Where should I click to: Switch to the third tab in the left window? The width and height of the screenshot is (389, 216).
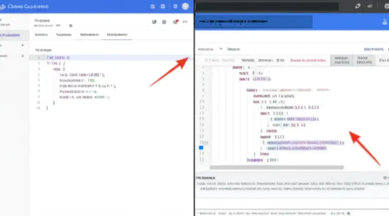[89, 34]
